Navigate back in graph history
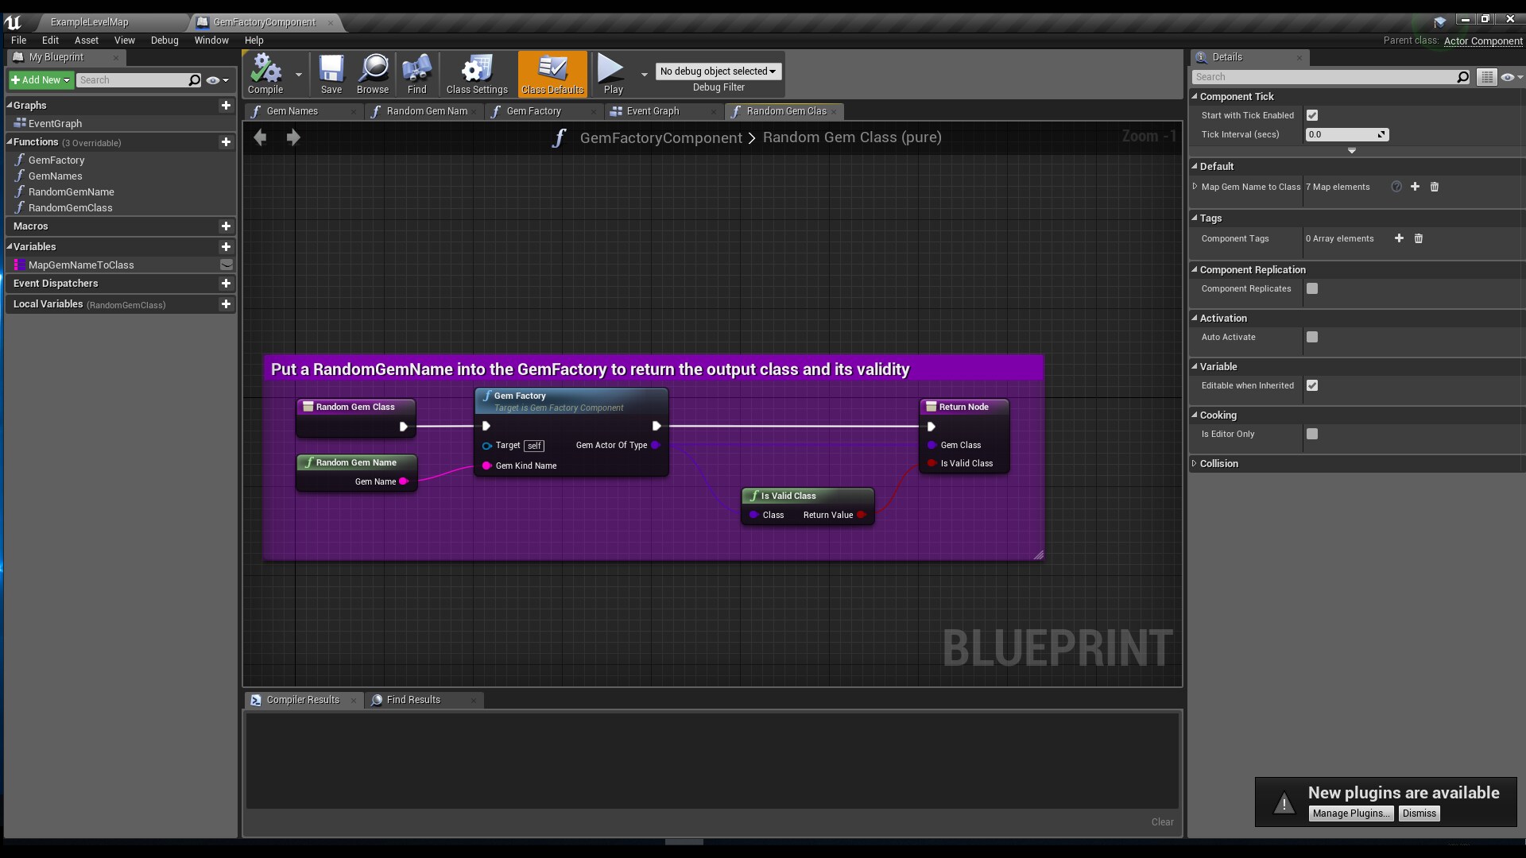The image size is (1526, 858). pyautogui.click(x=261, y=137)
